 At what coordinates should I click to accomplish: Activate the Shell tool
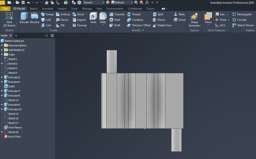pos(115,20)
